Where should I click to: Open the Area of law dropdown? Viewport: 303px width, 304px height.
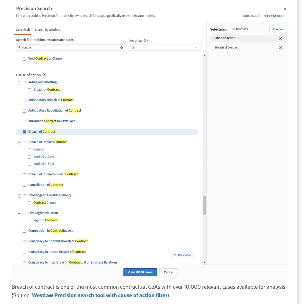coord(165,47)
